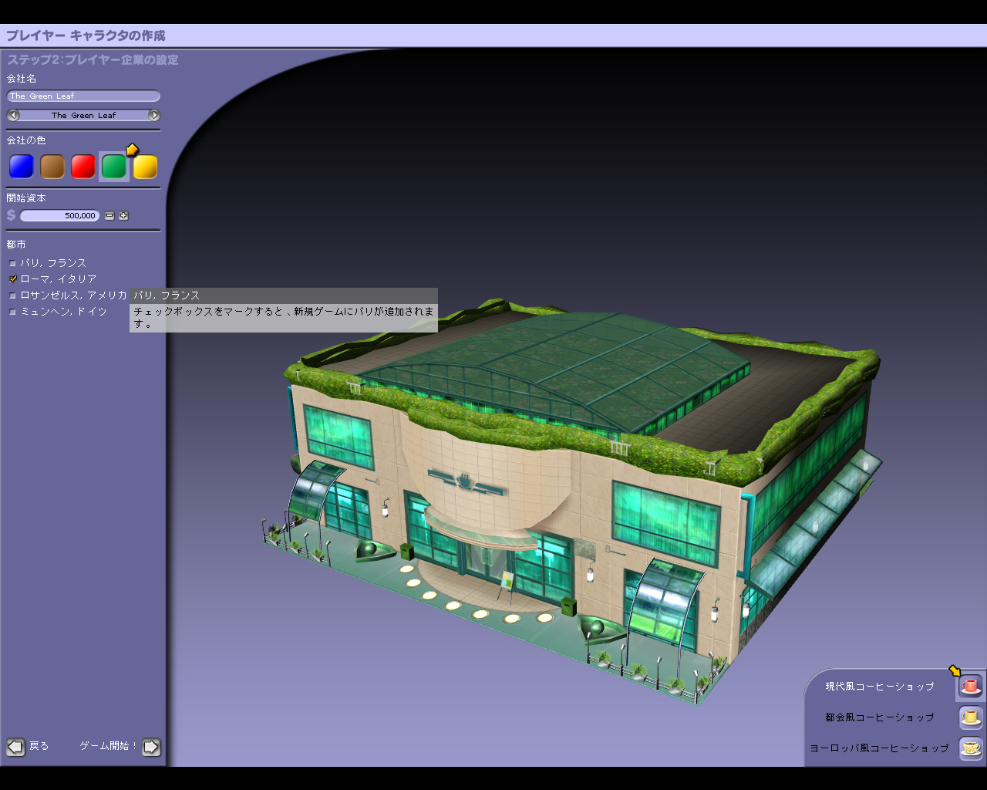
Task: Click the starting capital 500,000 field
Action: [x=60, y=216]
